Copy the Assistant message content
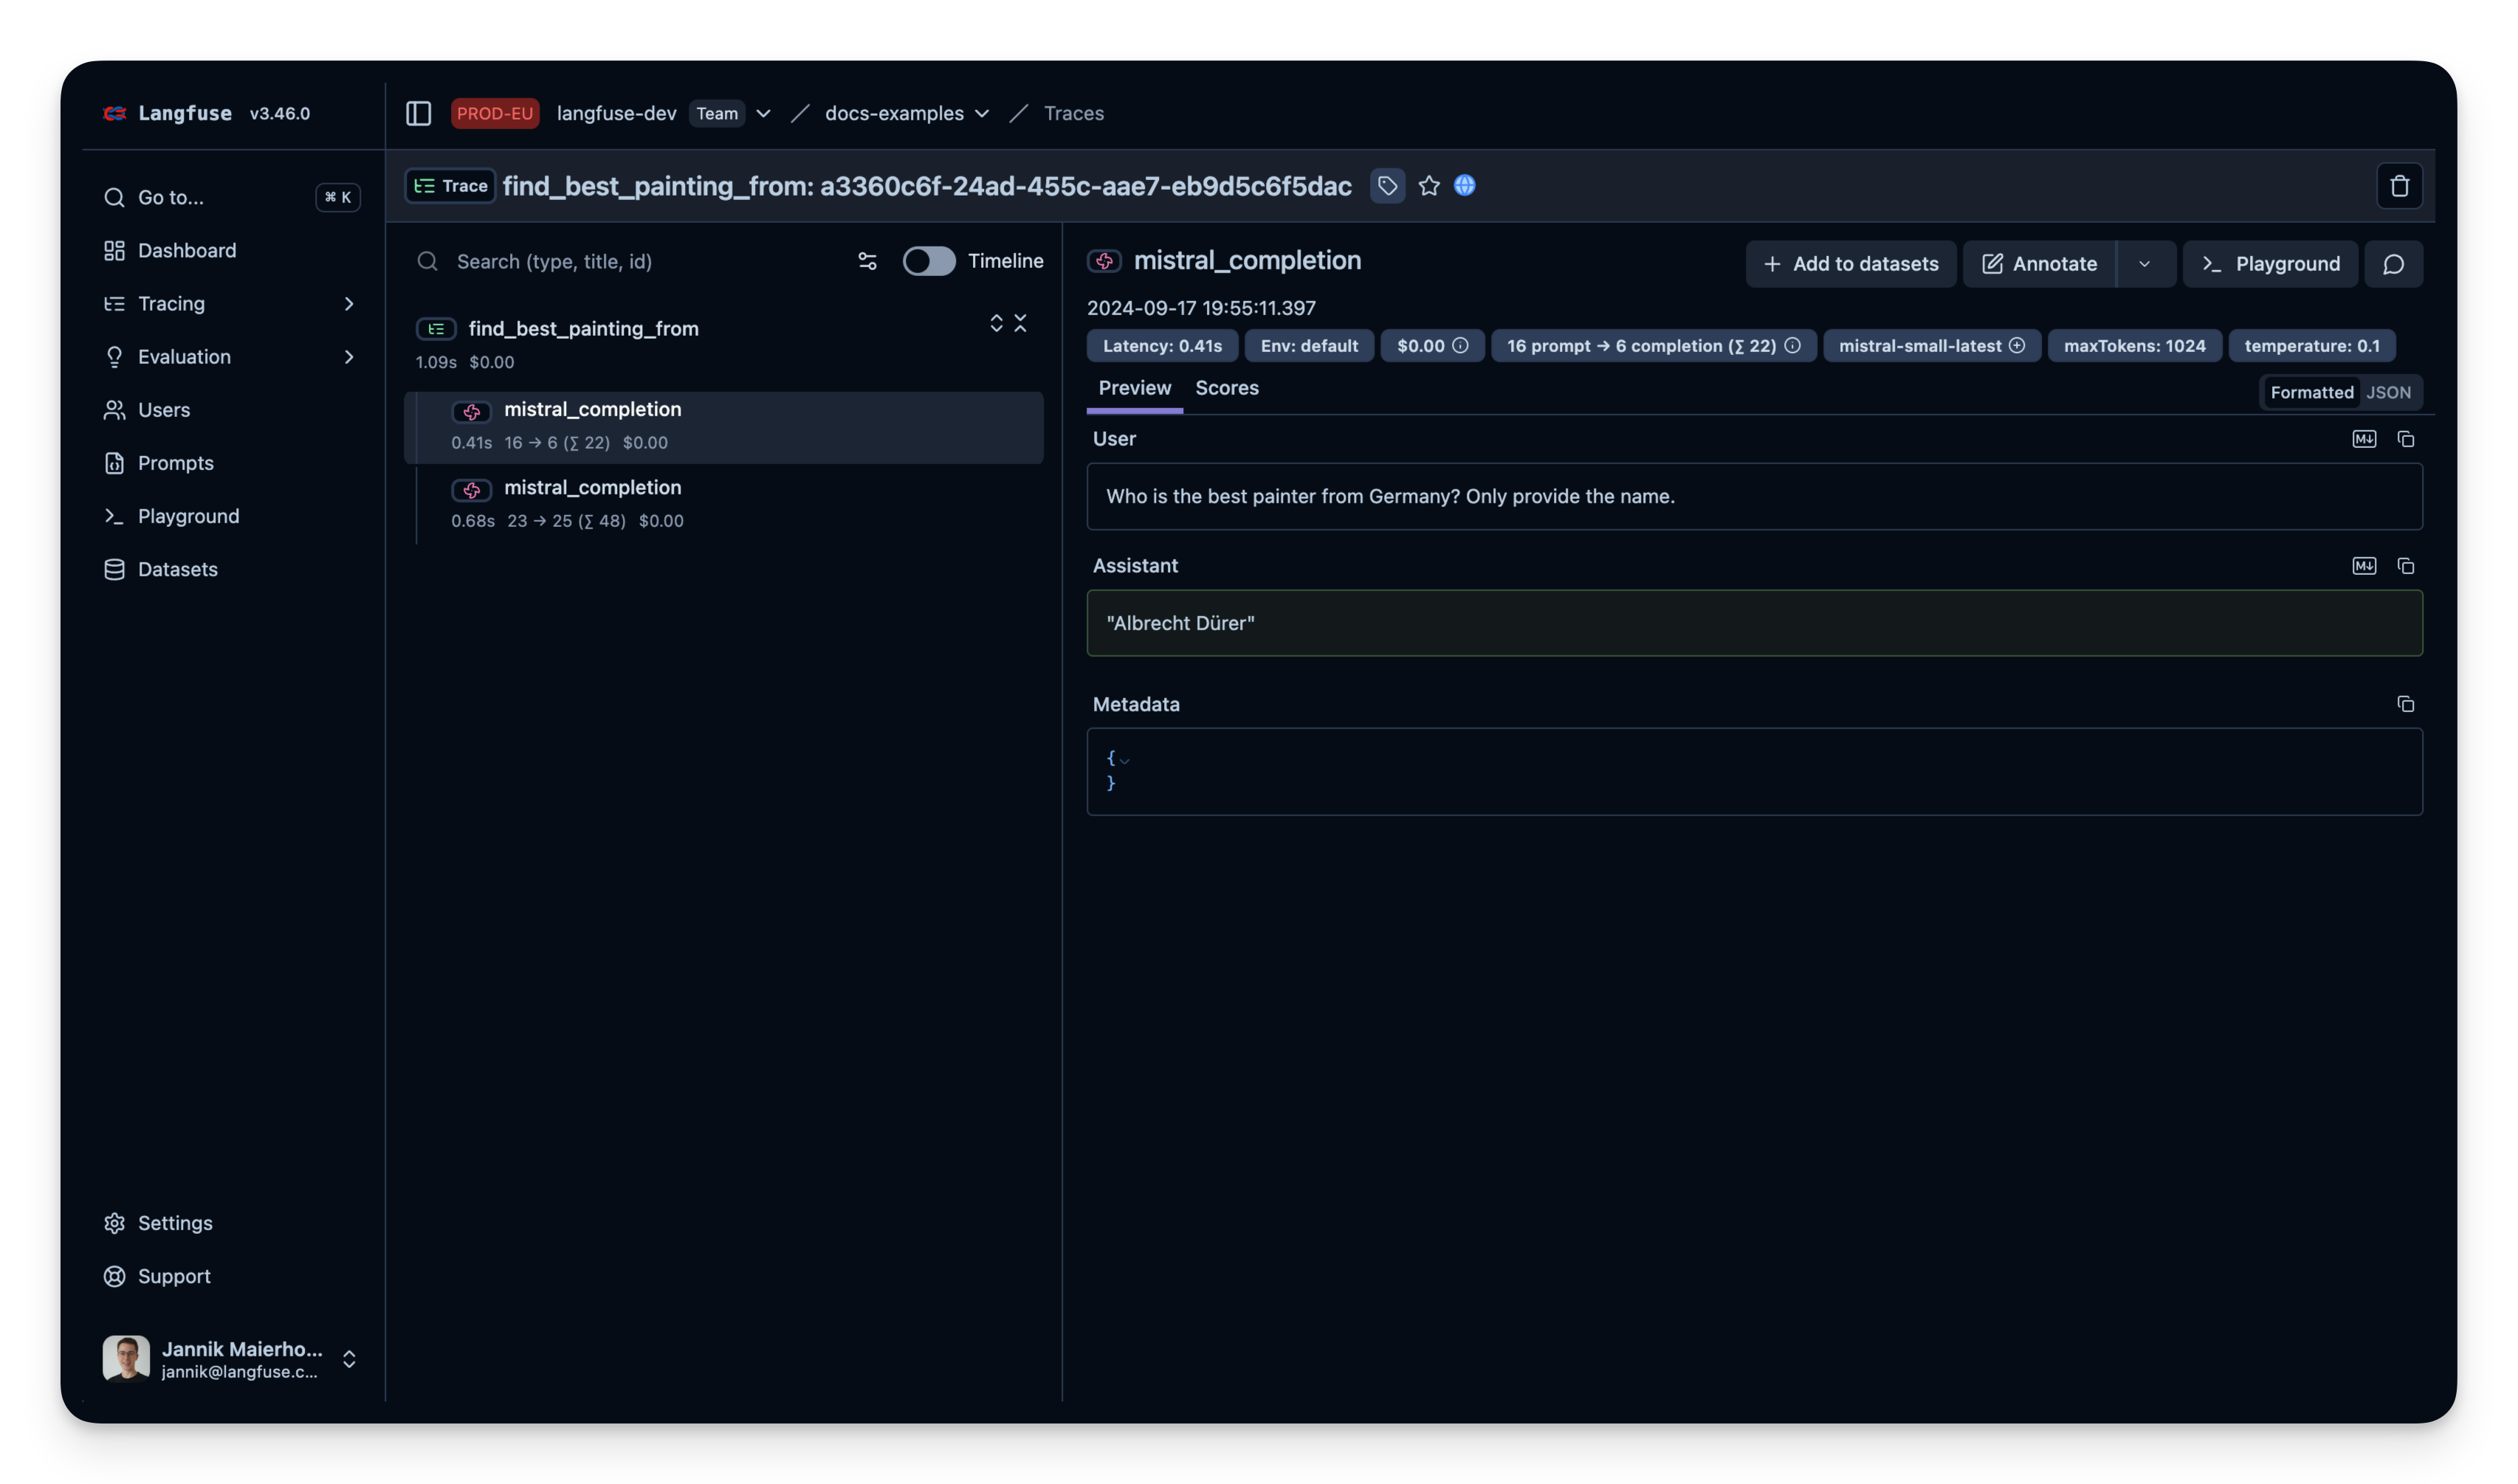This screenshot has width=2518, height=1484. pos(2405,566)
